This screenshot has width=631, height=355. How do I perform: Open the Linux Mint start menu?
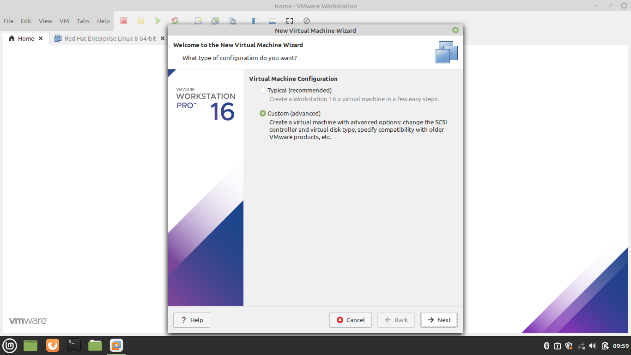coord(10,345)
